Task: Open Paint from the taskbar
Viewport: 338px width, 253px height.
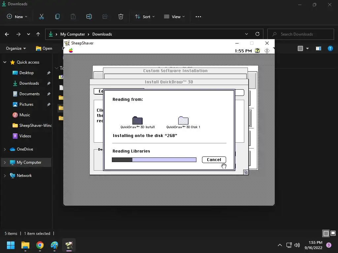Action: tap(54, 245)
